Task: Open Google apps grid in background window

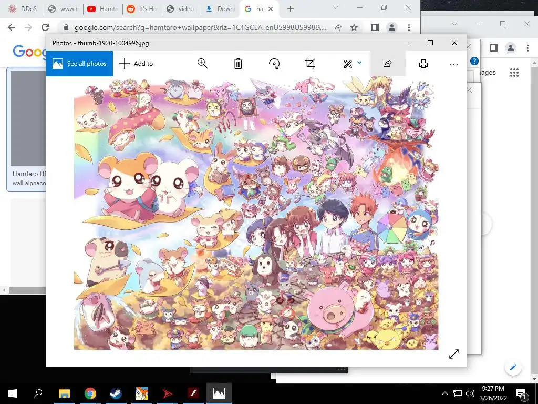Action: click(x=514, y=73)
